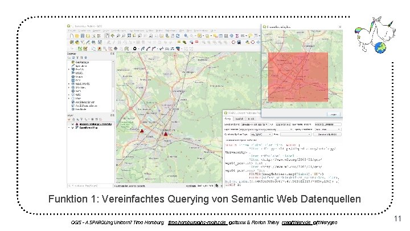
Task: Close the bounding box selection dialog
Action: [339, 27]
